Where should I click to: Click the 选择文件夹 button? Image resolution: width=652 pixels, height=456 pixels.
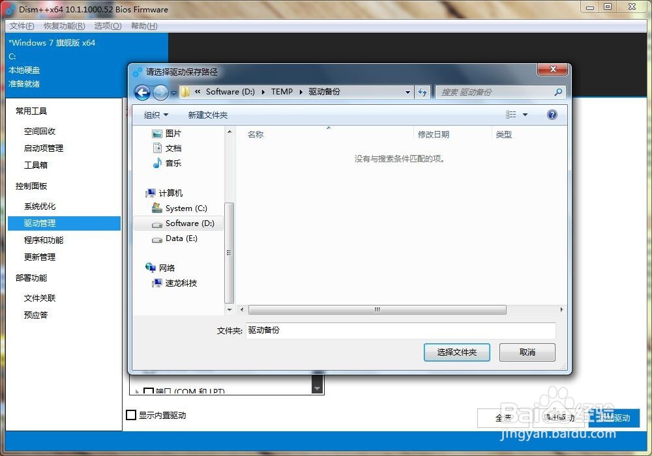[x=456, y=352]
